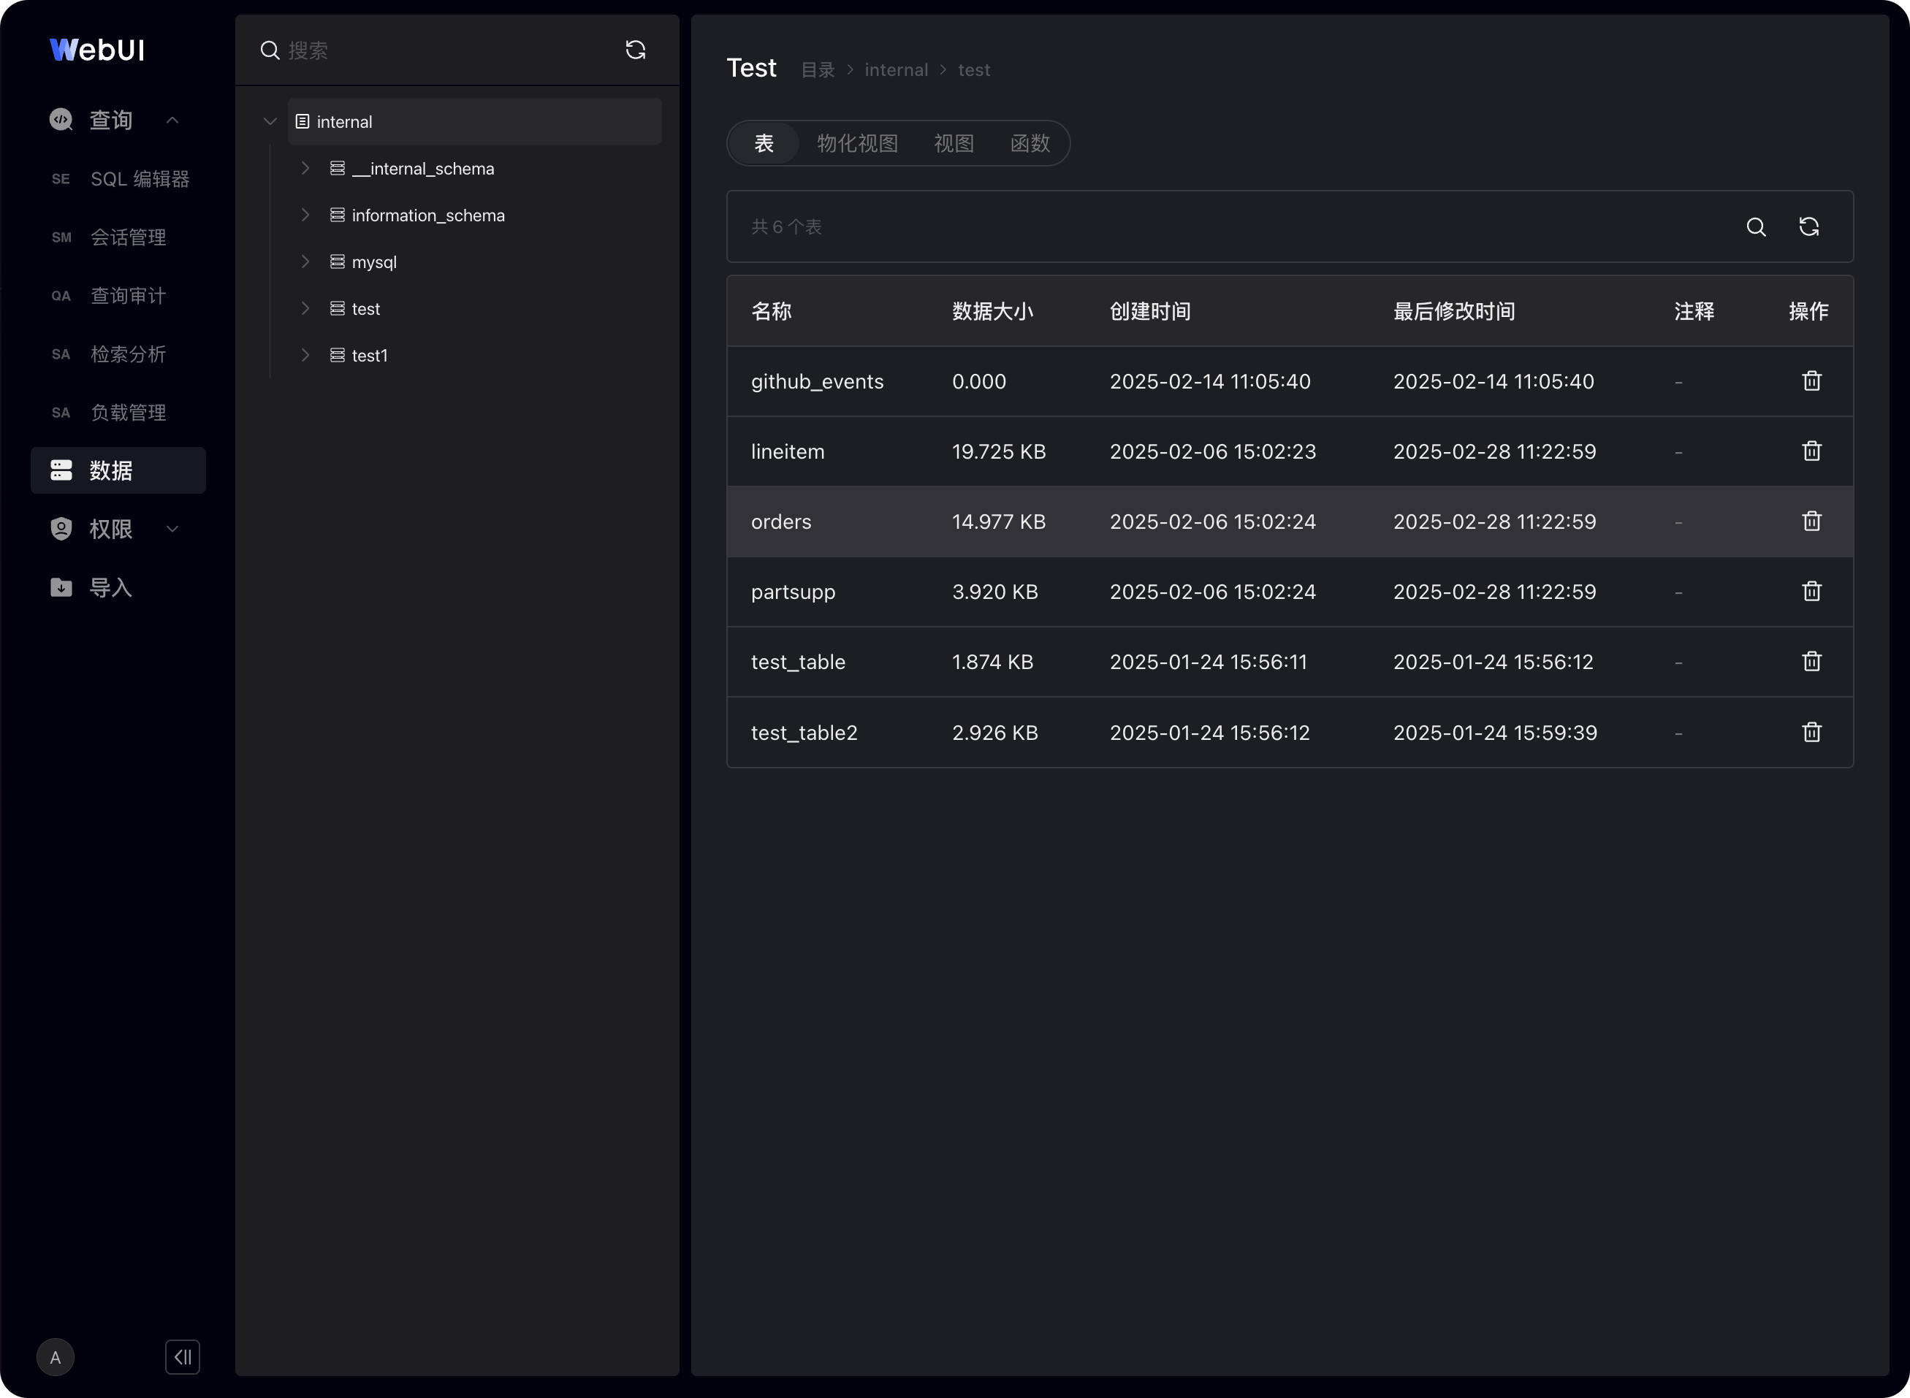Image resolution: width=1910 pixels, height=1398 pixels.
Task: Open the test_table table name
Action: pos(797,662)
